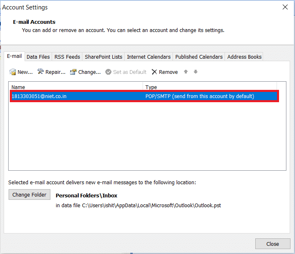Open the Published Calendars tab
The height and width of the screenshot is (254, 295).
point(199,57)
